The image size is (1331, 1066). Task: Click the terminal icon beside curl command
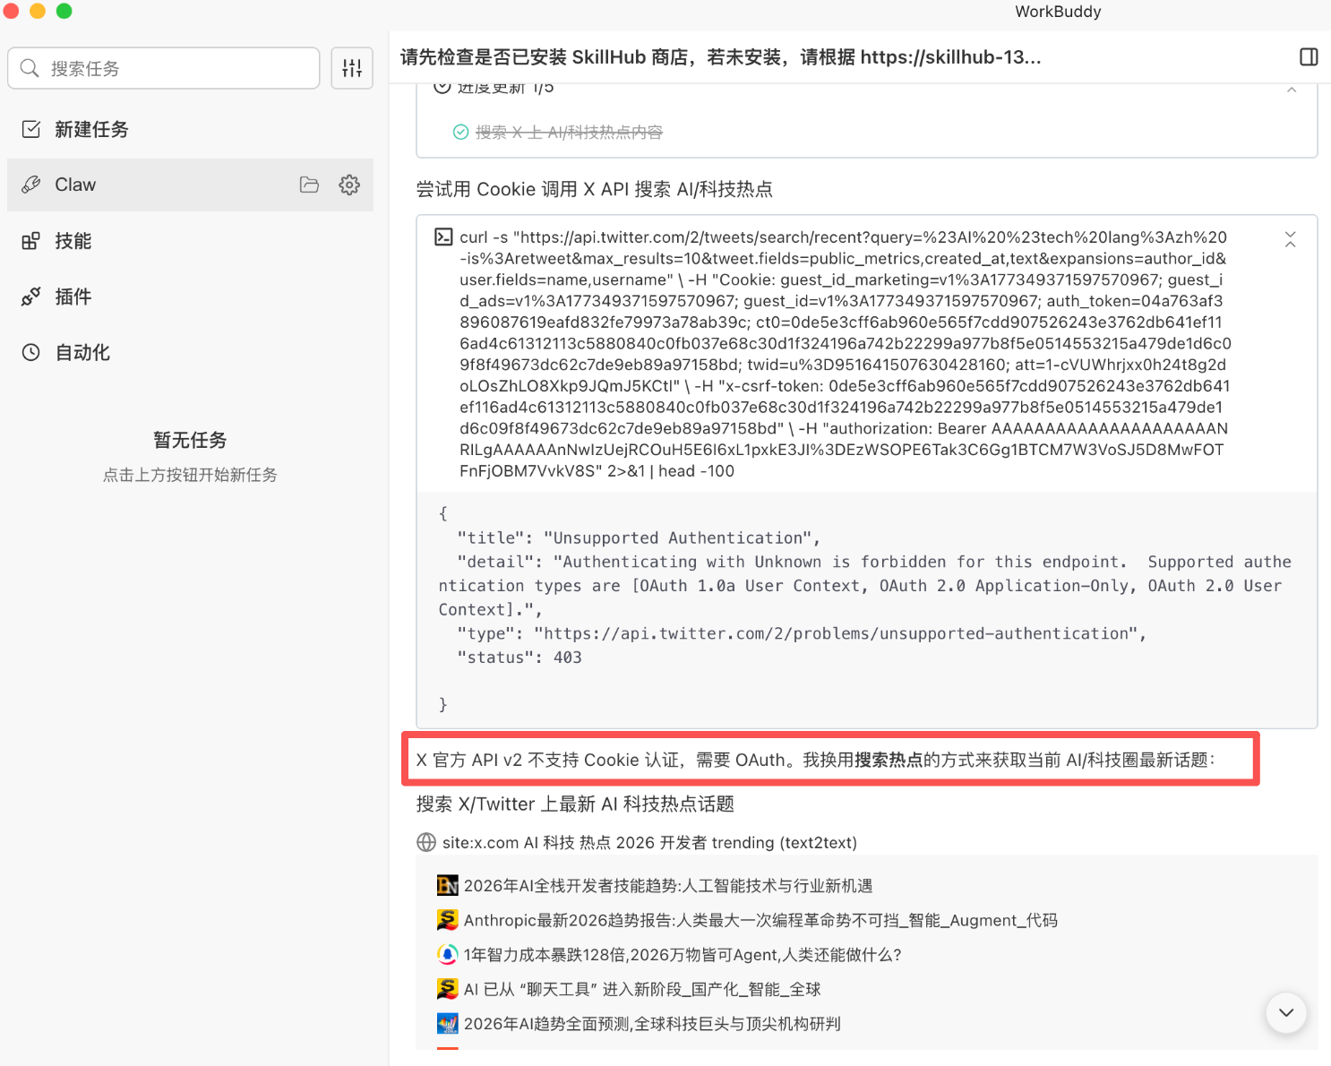click(443, 236)
